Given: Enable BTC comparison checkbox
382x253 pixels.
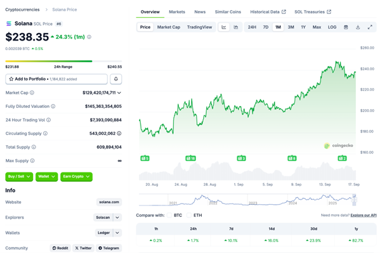Looking at the screenshot, I should coord(169,215).
